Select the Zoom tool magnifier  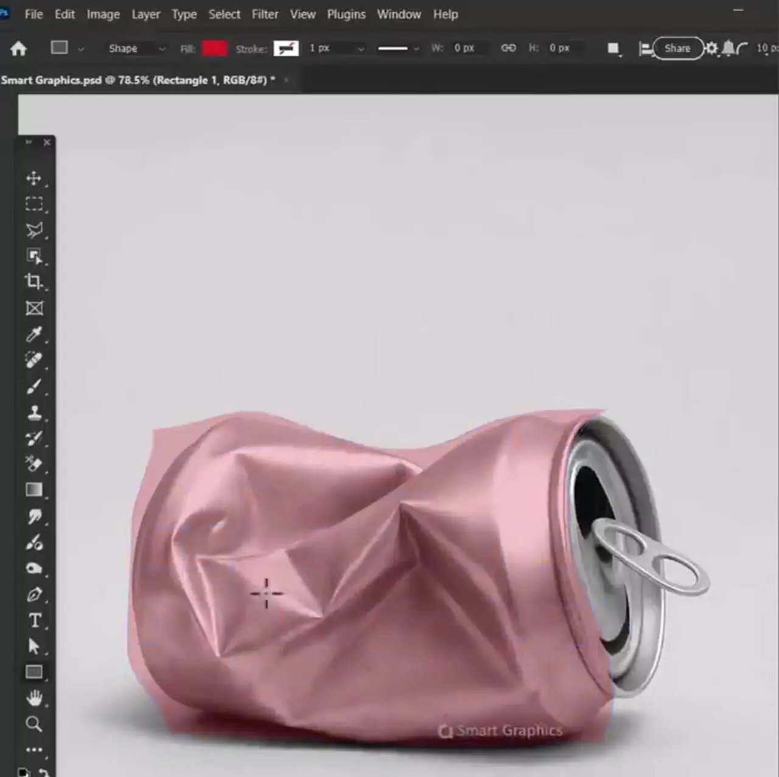point(34,724)
